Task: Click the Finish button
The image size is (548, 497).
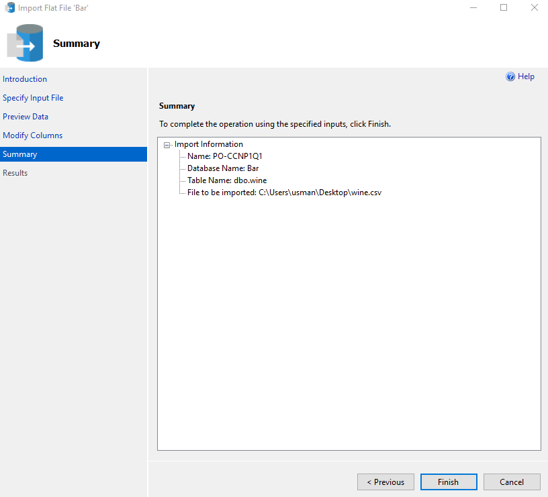Action: [449, 482]
